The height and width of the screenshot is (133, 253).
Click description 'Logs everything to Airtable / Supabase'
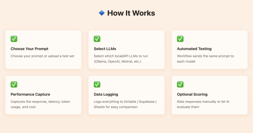[x=125, y=104]
